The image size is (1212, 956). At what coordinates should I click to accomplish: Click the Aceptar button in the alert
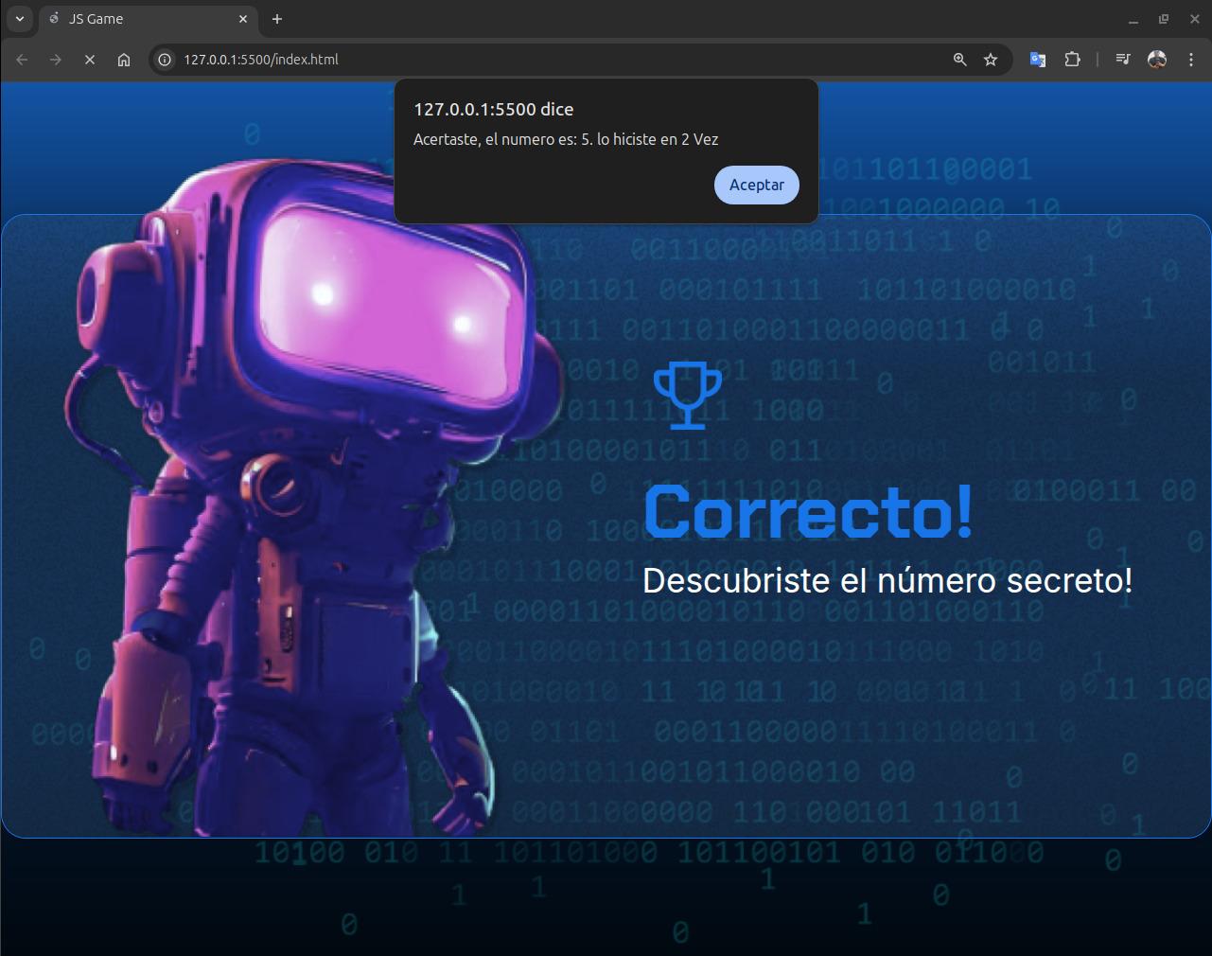click(756, 185)
